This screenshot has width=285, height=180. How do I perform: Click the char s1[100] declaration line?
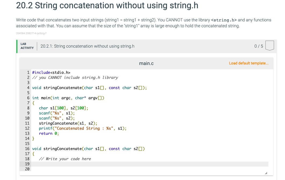click(x=64, y=108)
